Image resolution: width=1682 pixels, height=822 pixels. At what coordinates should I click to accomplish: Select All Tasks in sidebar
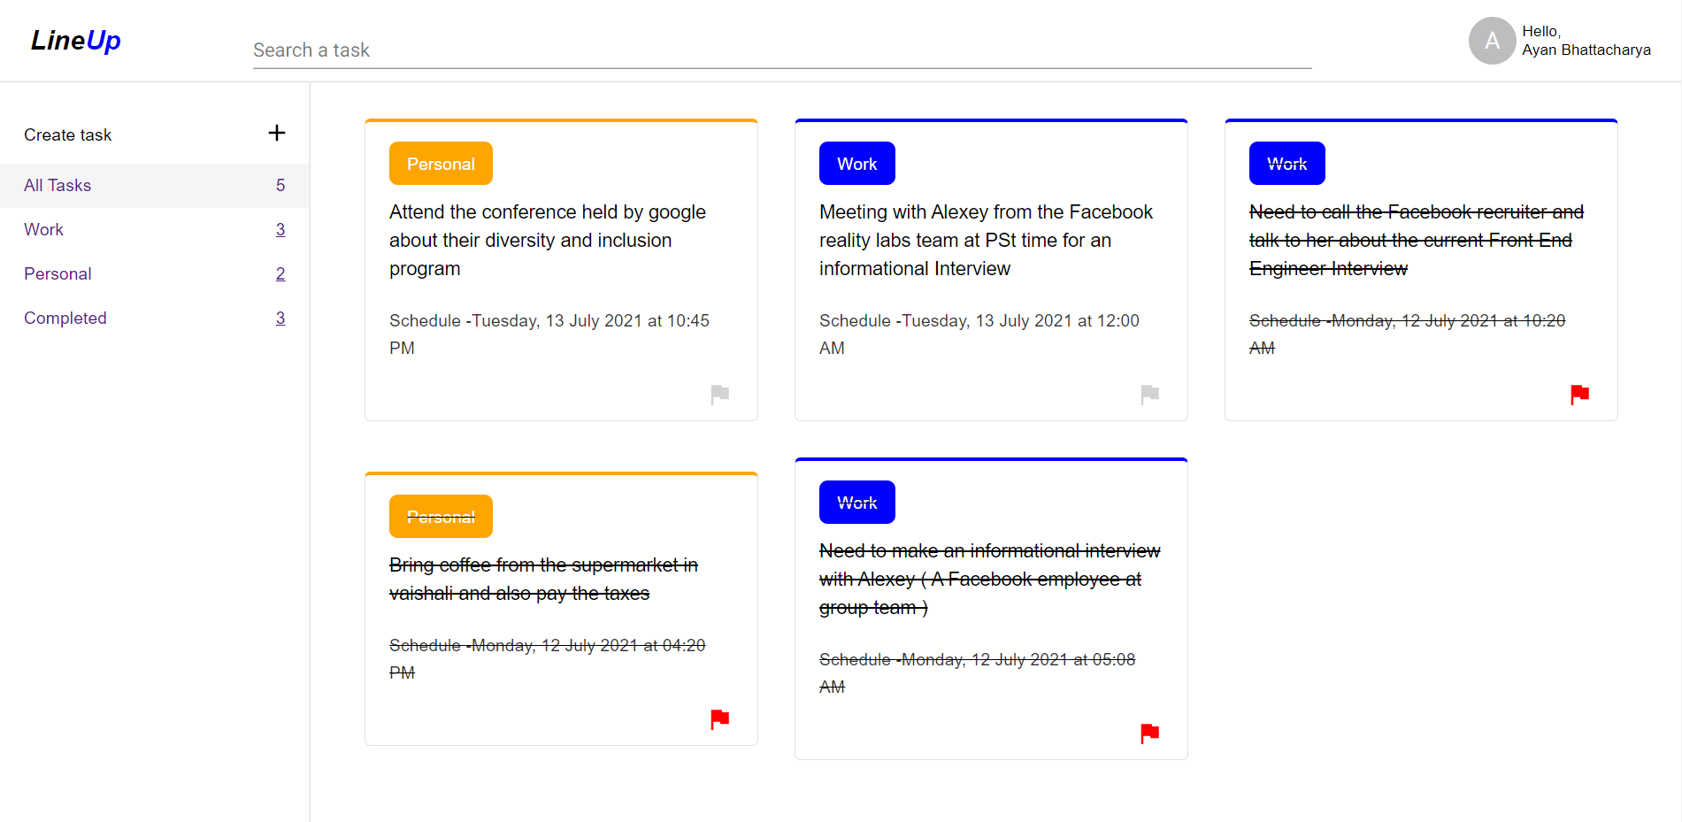pos(155,186)
